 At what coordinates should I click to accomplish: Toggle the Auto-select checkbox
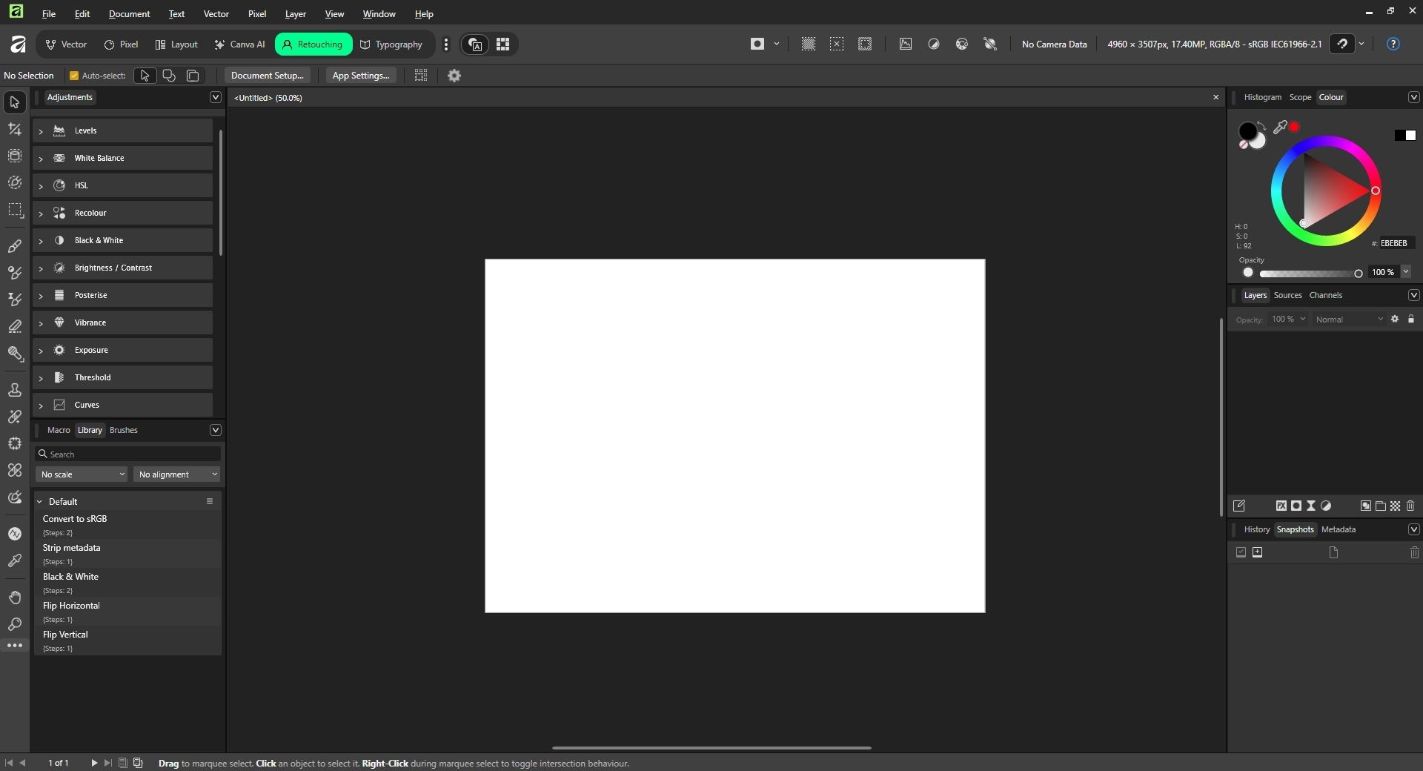tap(74, 76)
